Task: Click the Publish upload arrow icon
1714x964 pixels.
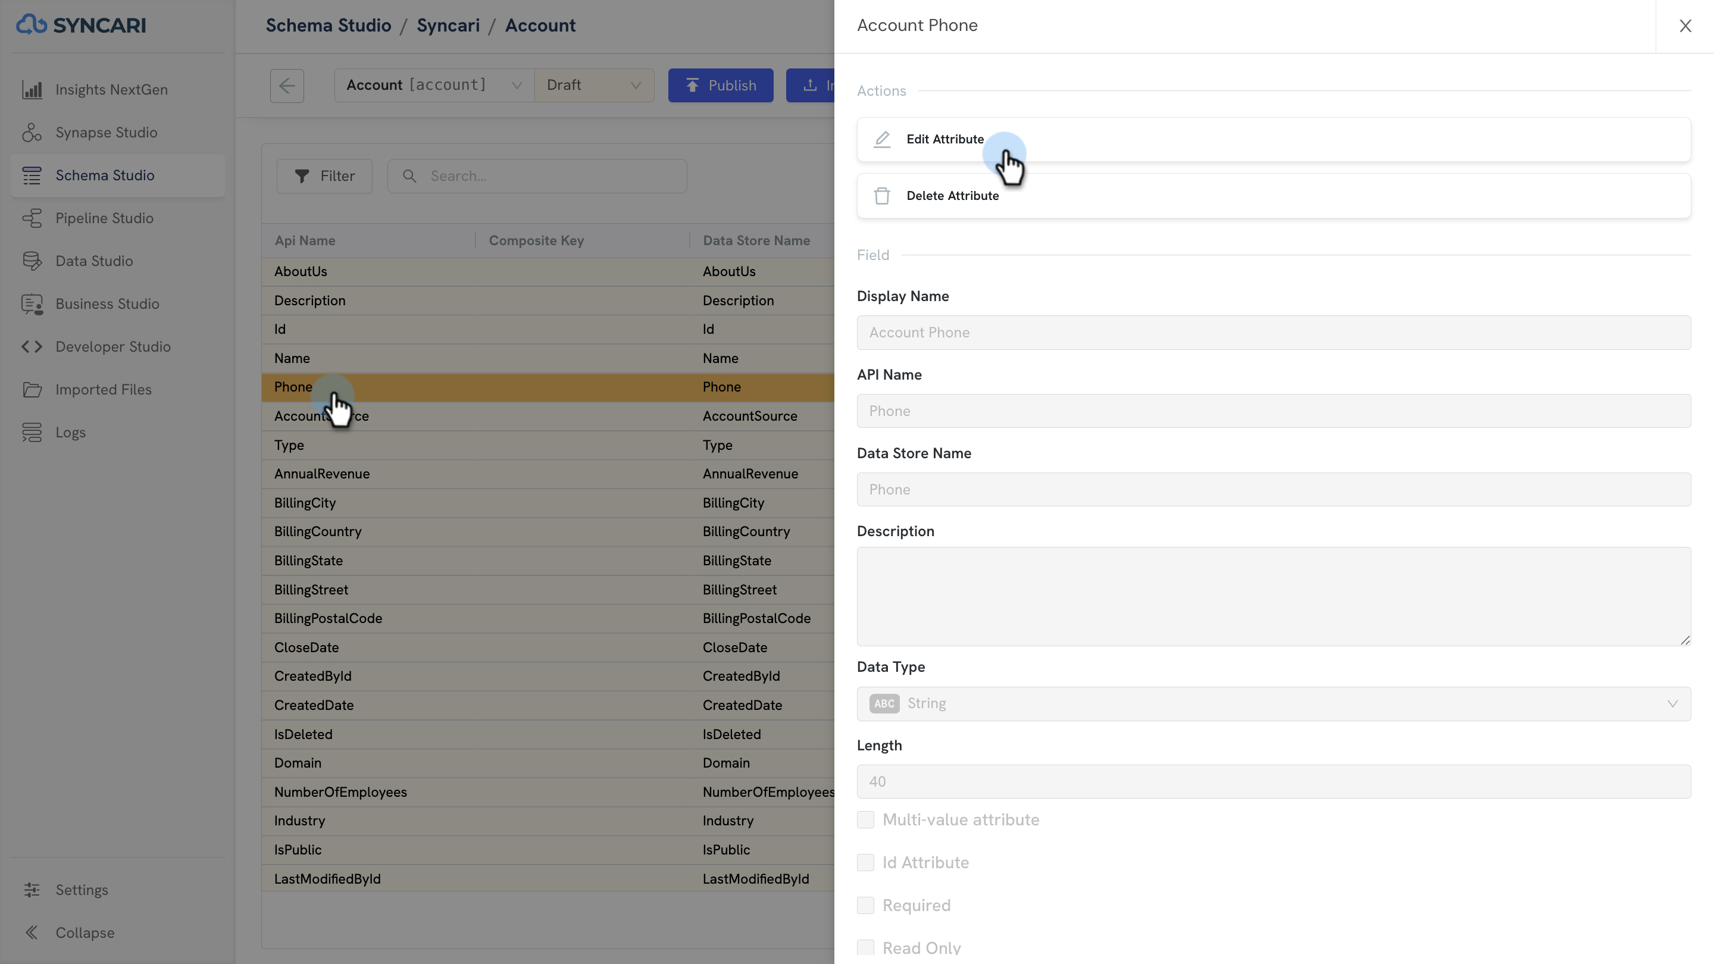Action: tap(693, 85)
